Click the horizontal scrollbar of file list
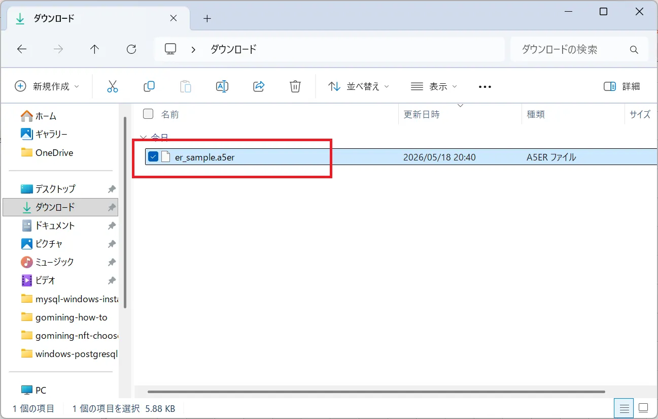The height and width of the screenshot is (419, 658). pos(376,392)
